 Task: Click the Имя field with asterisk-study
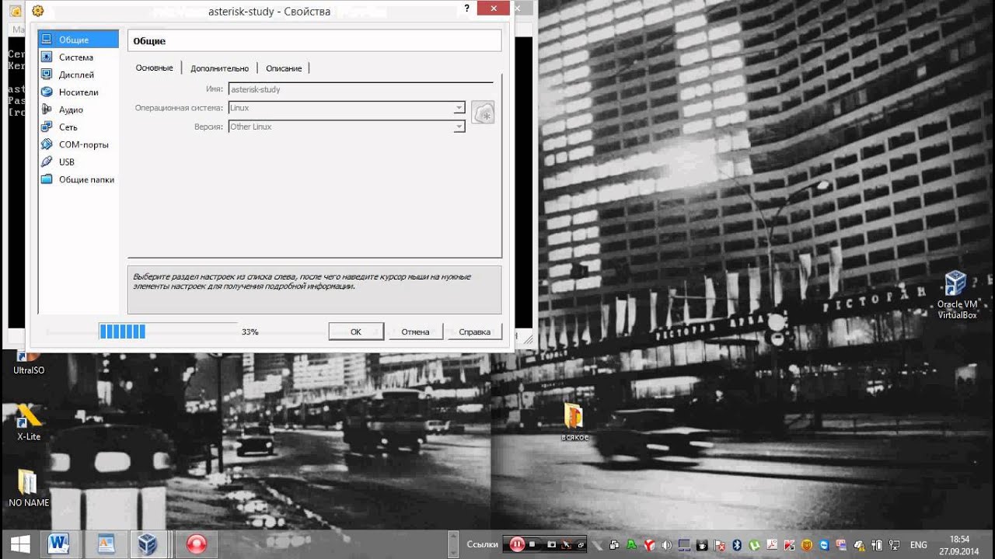coord(361,89)
